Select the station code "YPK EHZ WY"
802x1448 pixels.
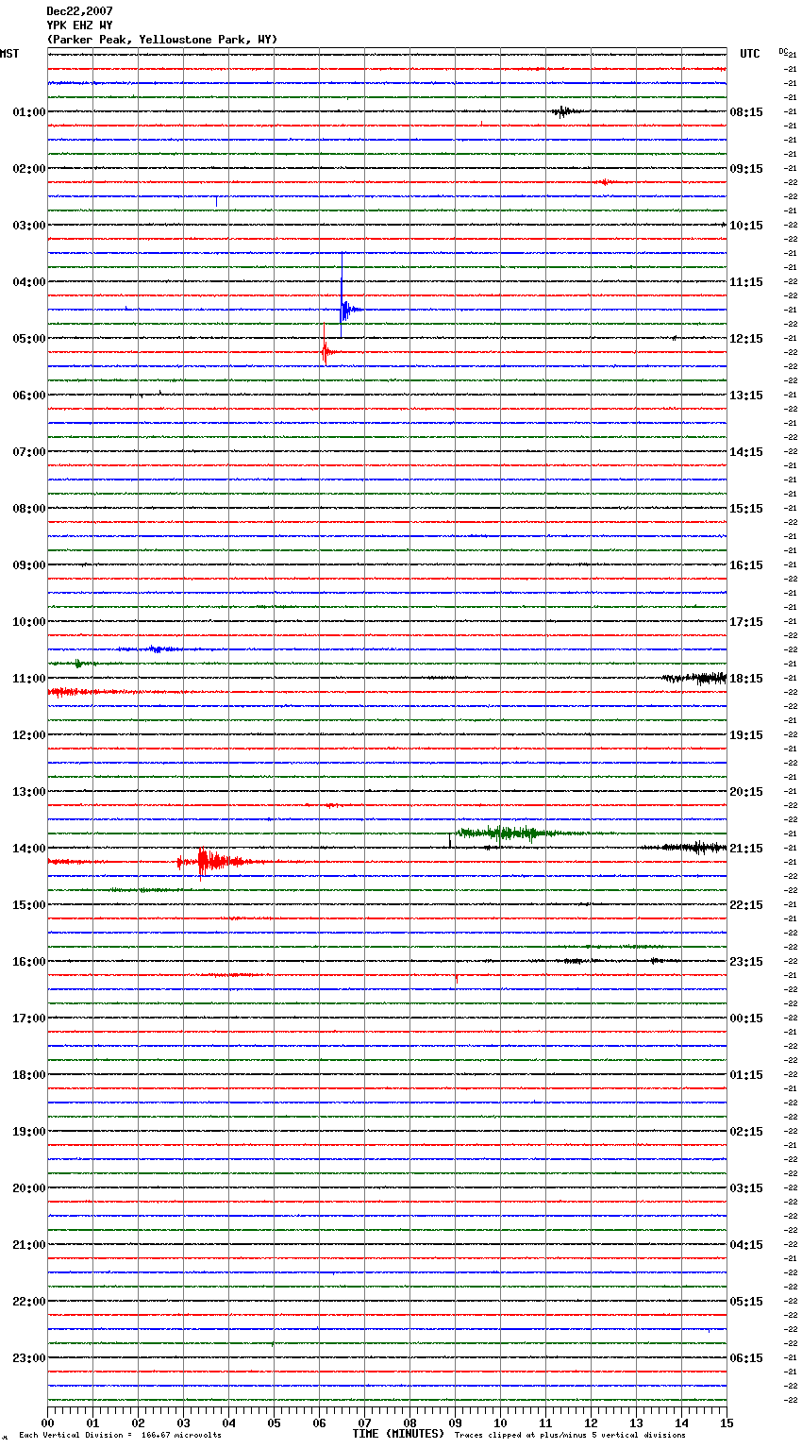[x=79, y=25]
